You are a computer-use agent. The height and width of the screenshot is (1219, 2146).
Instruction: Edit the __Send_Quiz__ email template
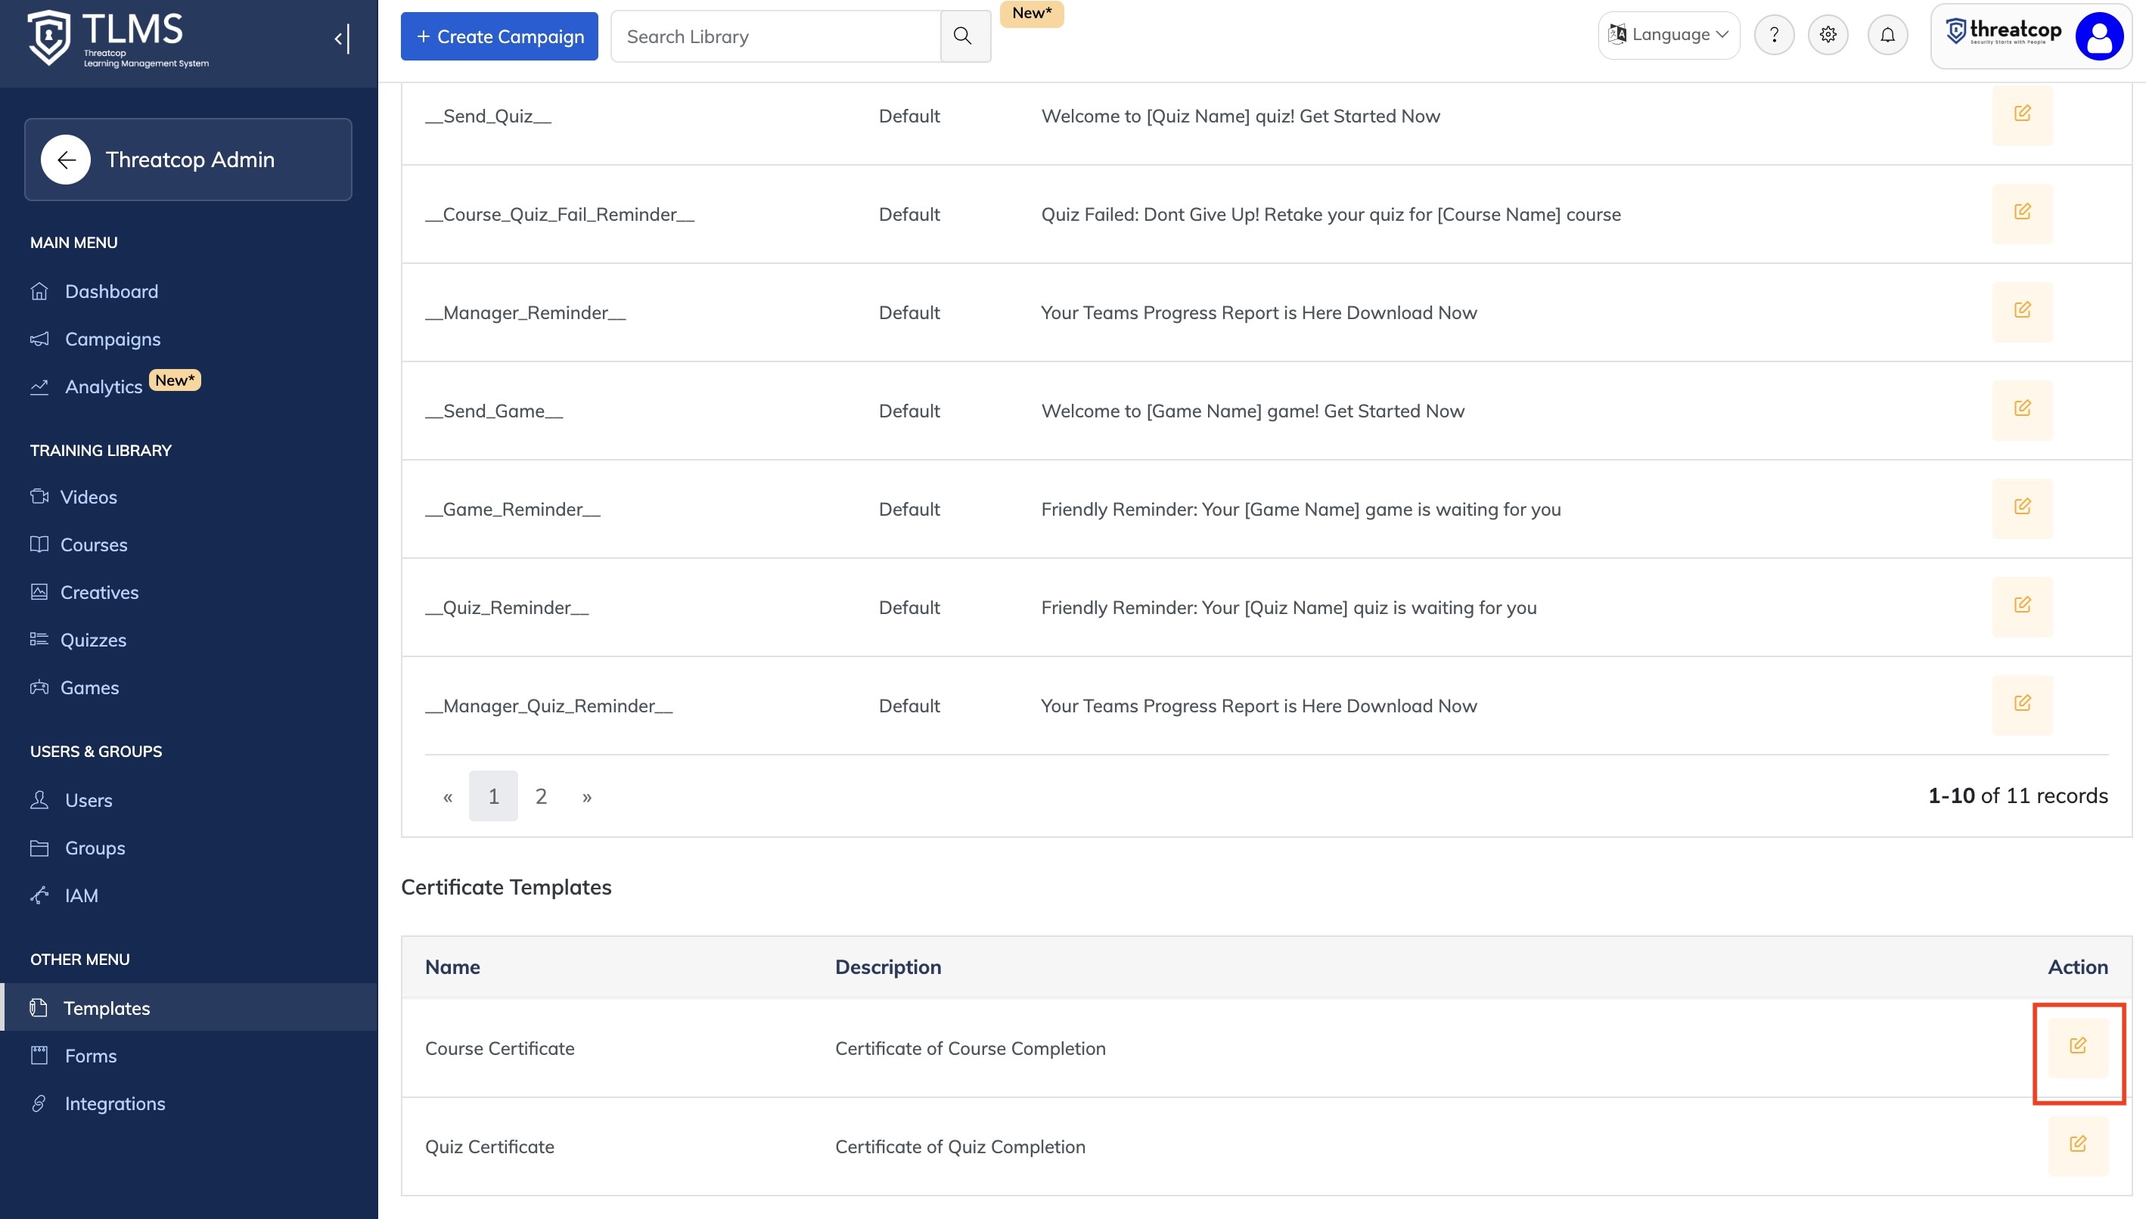point(2021,115)
